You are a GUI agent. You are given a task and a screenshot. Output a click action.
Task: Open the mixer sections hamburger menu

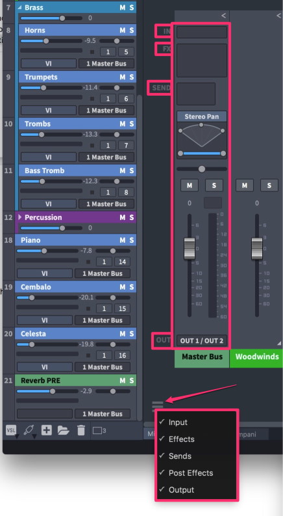pyautogui.click(x=158, y=406)
